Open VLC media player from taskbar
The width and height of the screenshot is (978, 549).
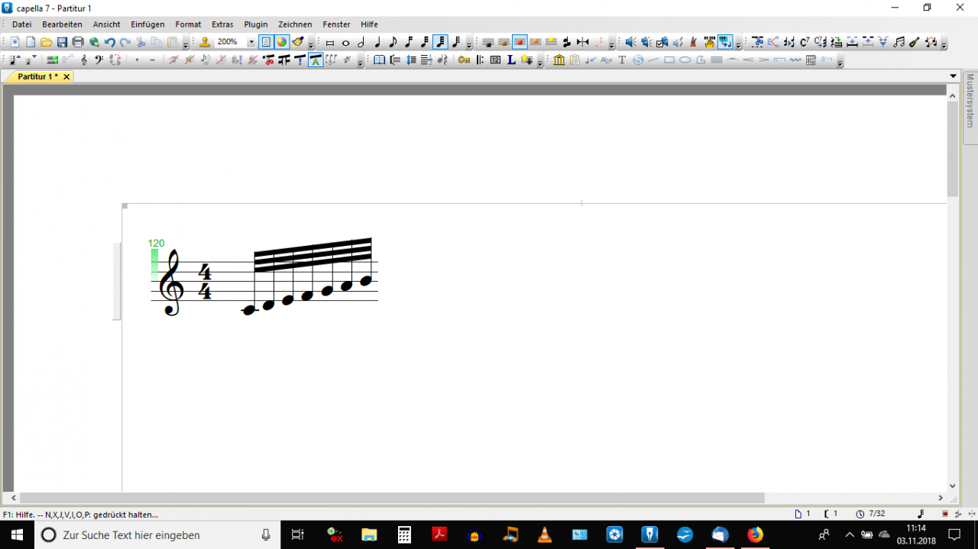coord(545,534)
